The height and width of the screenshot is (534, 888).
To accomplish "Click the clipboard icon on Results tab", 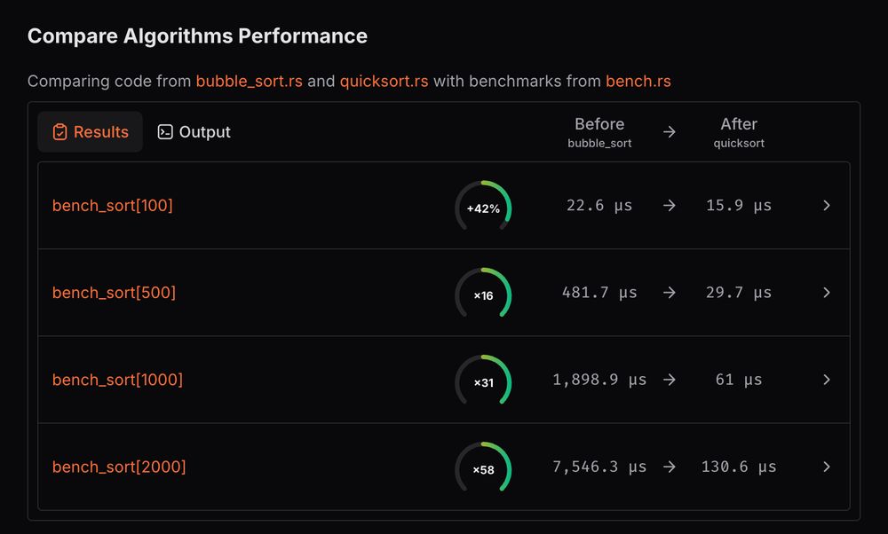I will 60,132.
